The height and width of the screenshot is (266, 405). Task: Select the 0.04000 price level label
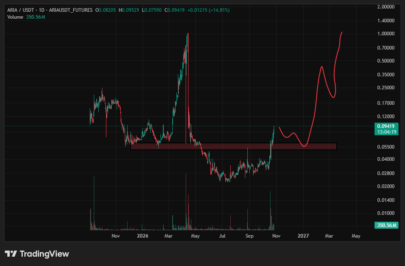[x=386, y=159]
